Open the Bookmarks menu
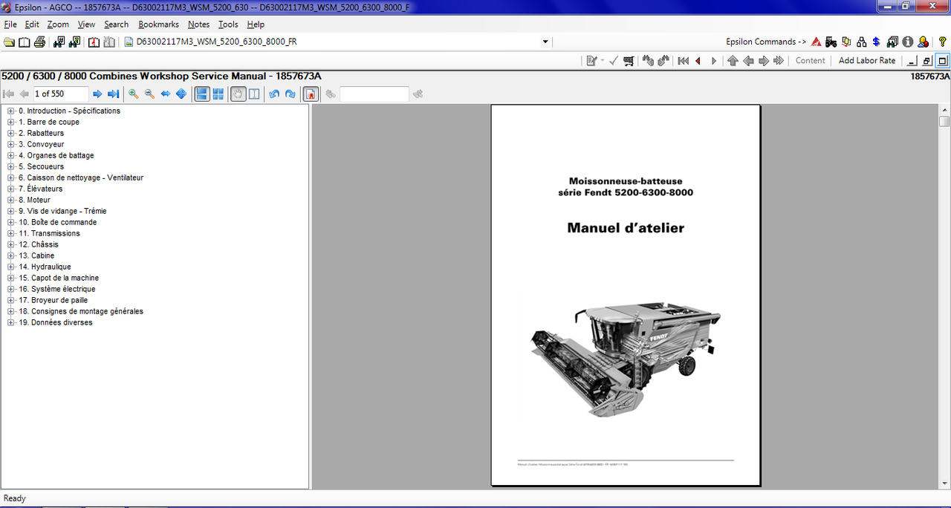Image resolution: width=951 pixels, height=508 pixels. point(158,25)
